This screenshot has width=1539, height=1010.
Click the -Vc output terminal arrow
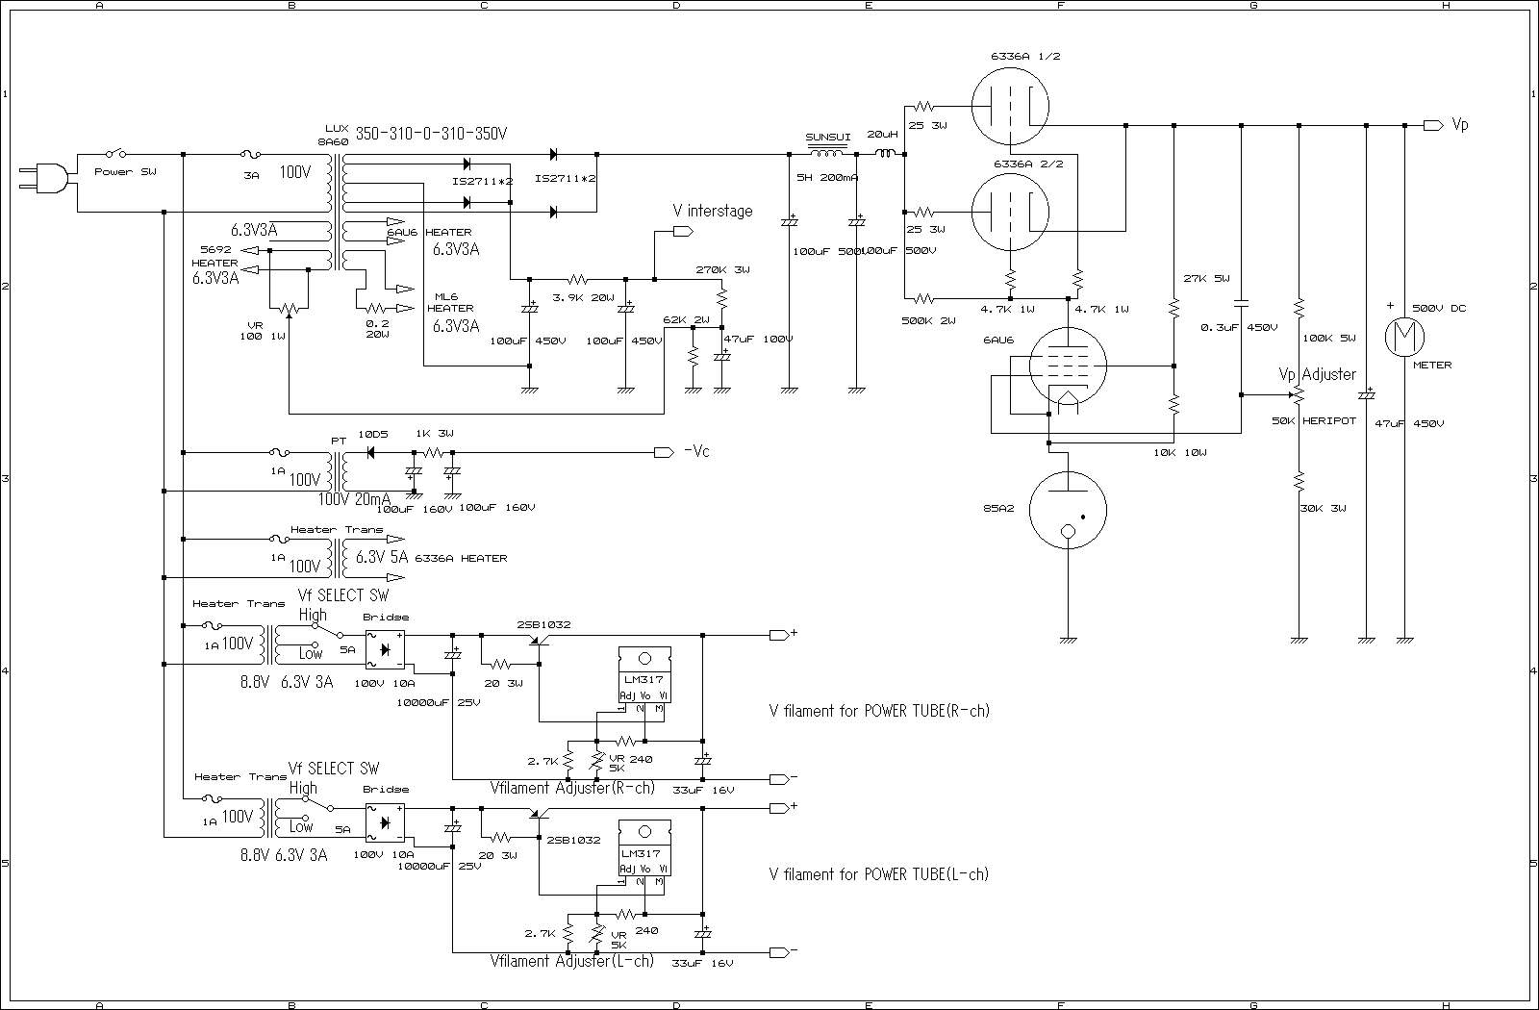pos(664,452)
